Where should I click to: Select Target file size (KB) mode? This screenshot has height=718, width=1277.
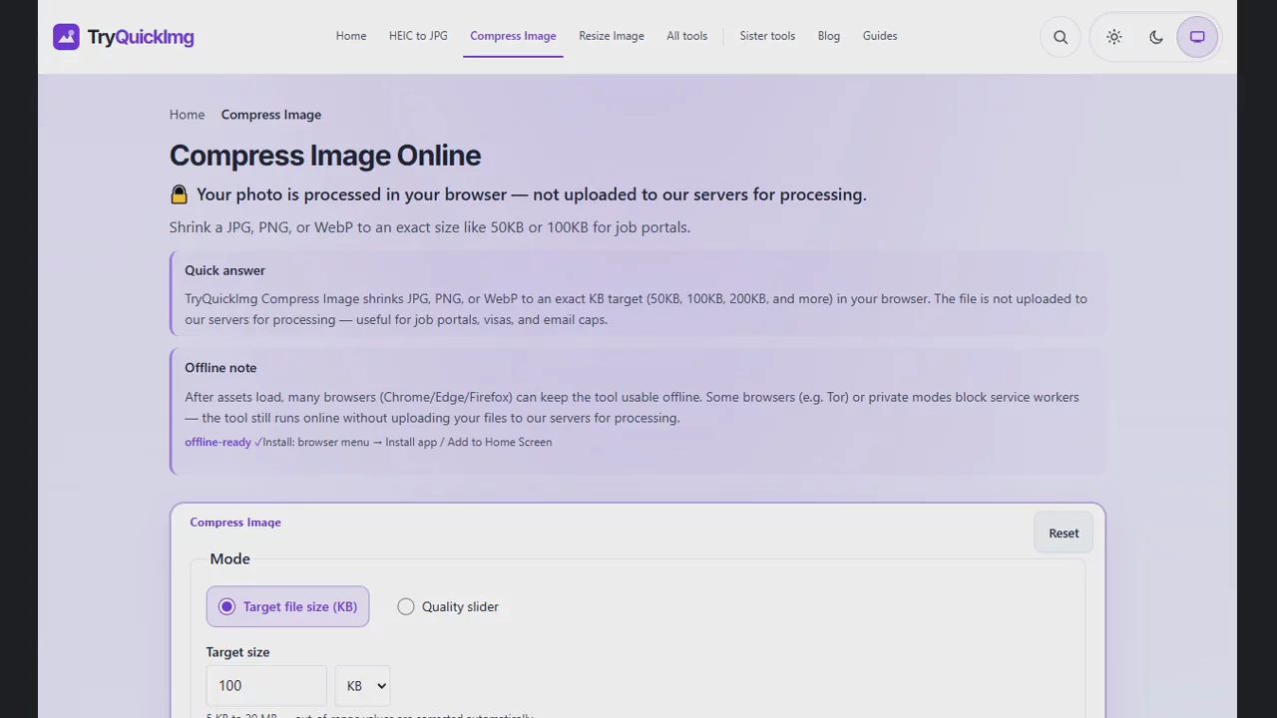(287, 606)
